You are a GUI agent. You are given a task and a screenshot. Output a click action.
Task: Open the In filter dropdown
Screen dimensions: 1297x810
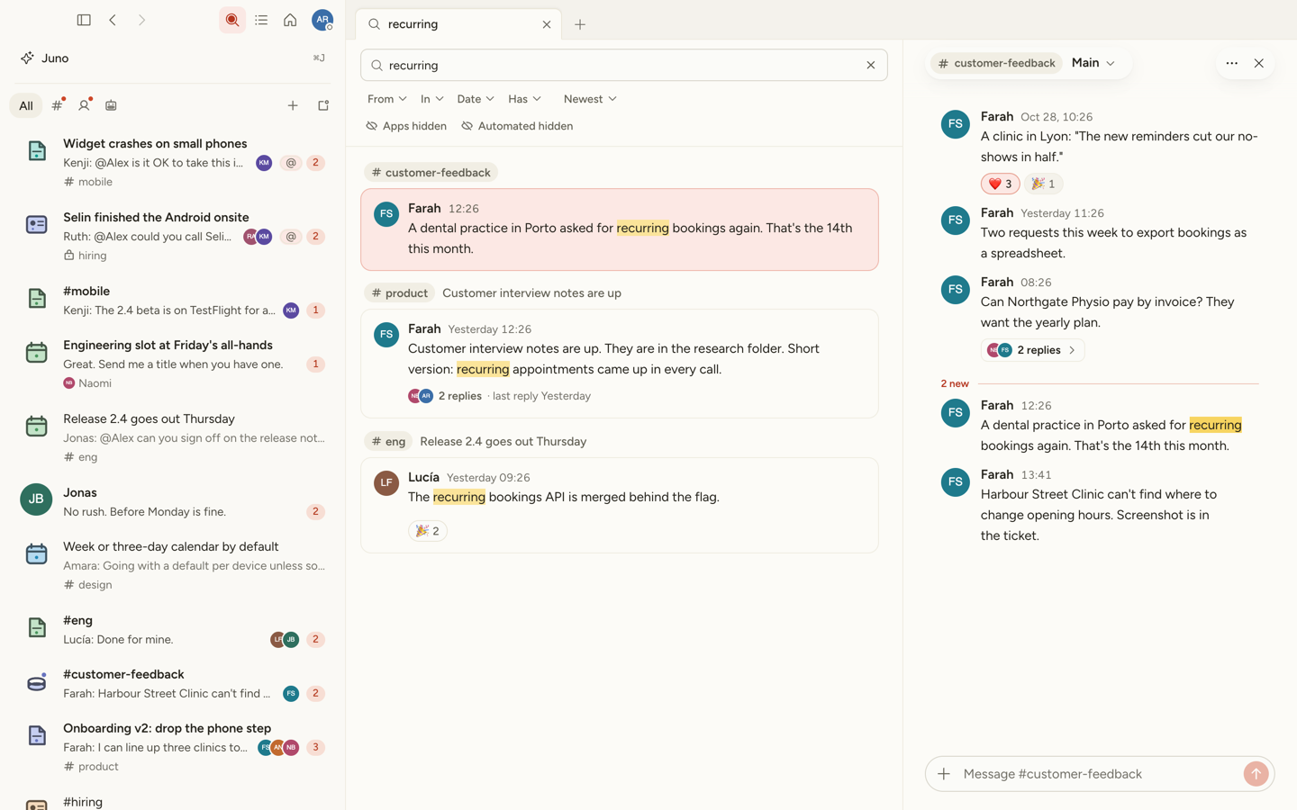[x=432, y=99]
